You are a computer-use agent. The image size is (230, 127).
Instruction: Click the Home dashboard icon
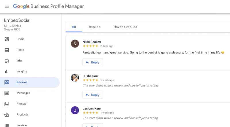tap(7, 39)
